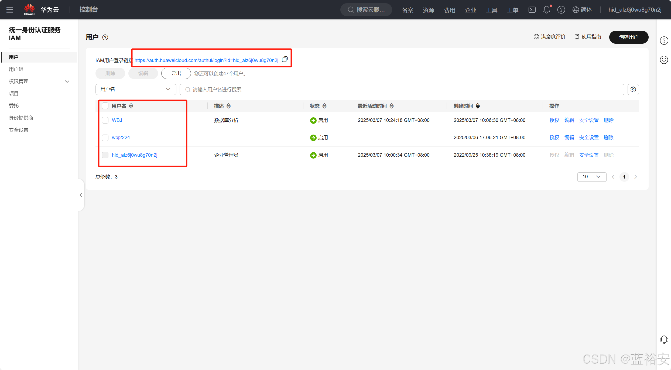Sort by 创建时间 column arrow

tap(478, 106)
